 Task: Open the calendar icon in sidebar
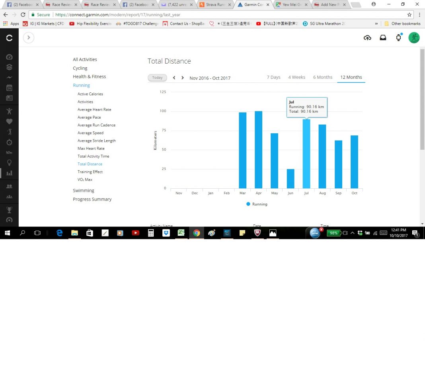coord(9,88)
